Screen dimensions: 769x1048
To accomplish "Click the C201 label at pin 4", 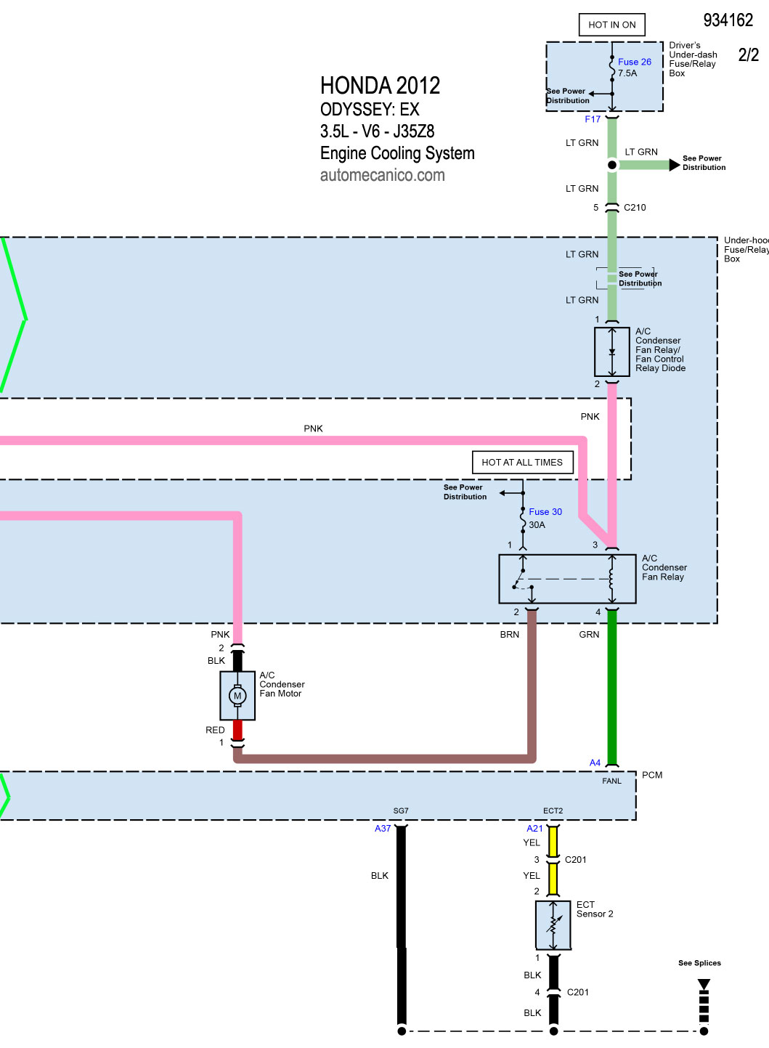I will tap(578, 992).
